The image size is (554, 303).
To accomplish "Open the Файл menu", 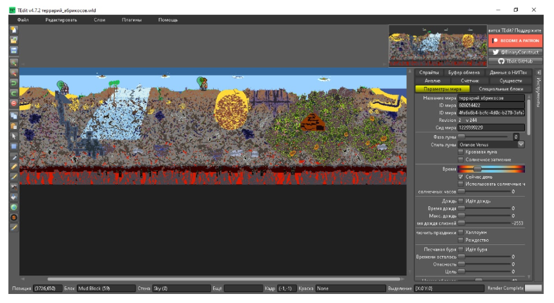I will coord(23,20).
